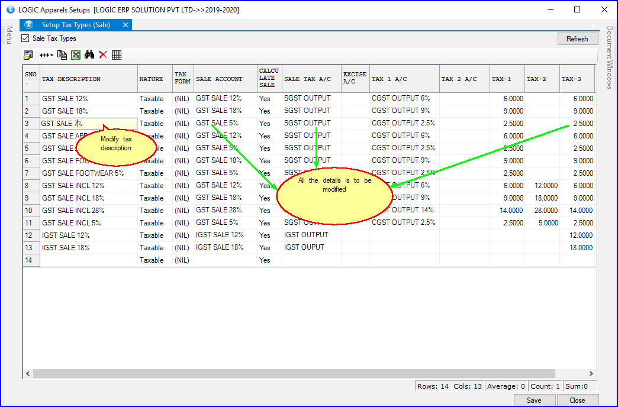The width and height of the screenshot is (618, 407).
Task: Click the Rows: 14 status entry
Action: (x=433, y=386)
